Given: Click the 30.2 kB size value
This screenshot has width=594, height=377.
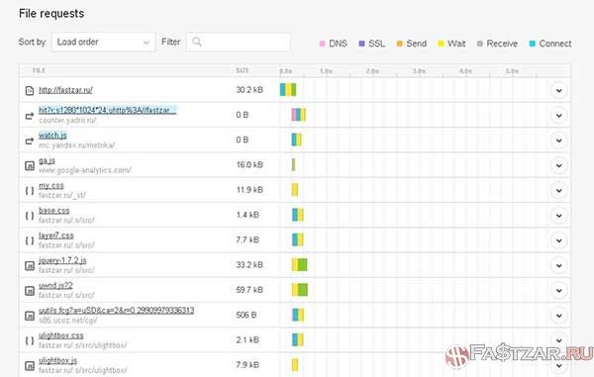Looking at the screenshot, I should coord(249,90).
